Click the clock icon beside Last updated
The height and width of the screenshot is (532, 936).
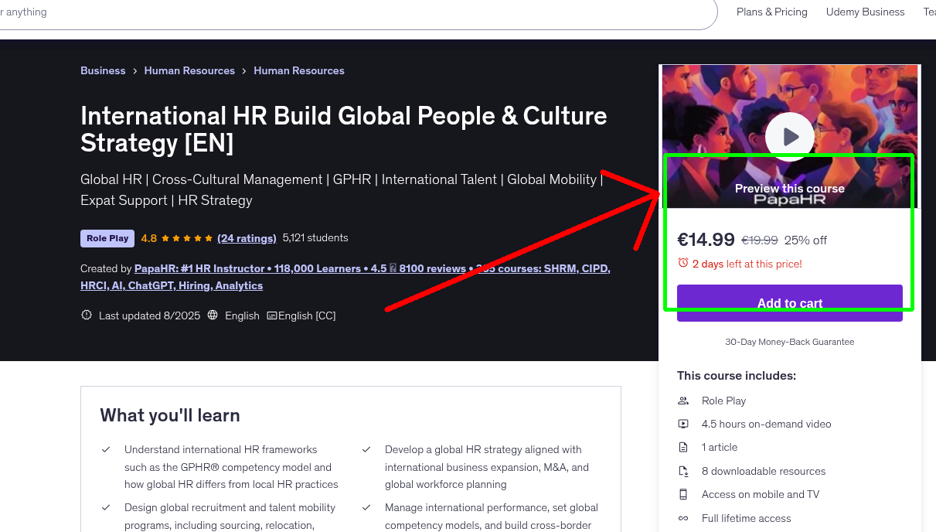(86, 315)
